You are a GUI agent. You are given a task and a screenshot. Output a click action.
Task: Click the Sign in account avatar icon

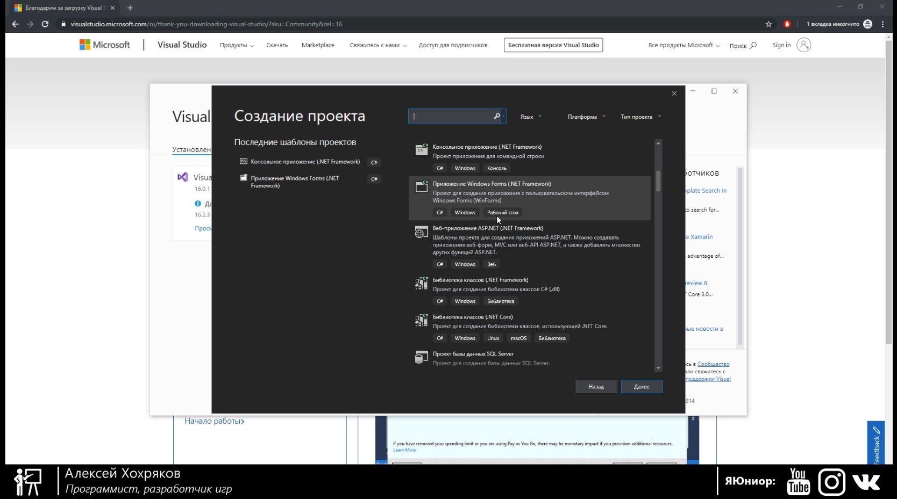[803, 45]
